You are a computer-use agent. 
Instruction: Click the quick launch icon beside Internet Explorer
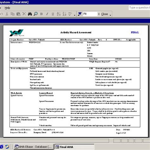point(7,147)
